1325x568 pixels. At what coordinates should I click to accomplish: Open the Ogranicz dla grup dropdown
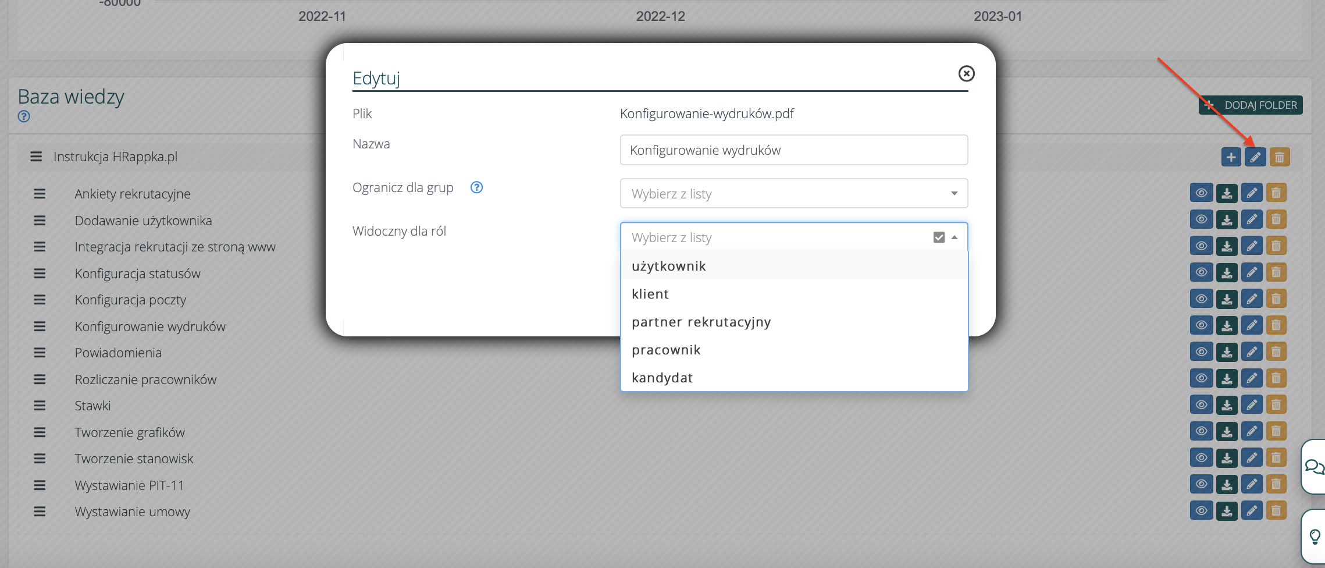tap(793, 194)
